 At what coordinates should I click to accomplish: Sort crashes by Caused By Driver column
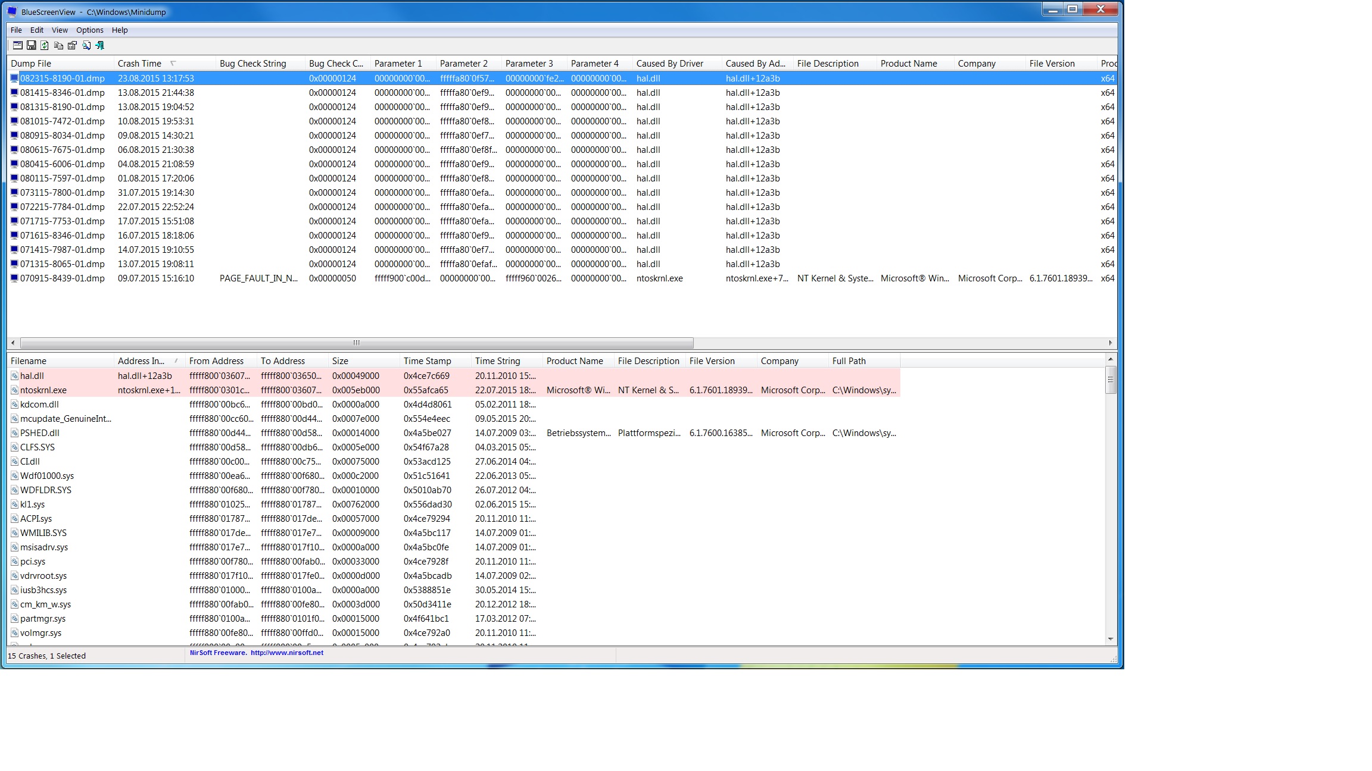pos(669,64)
